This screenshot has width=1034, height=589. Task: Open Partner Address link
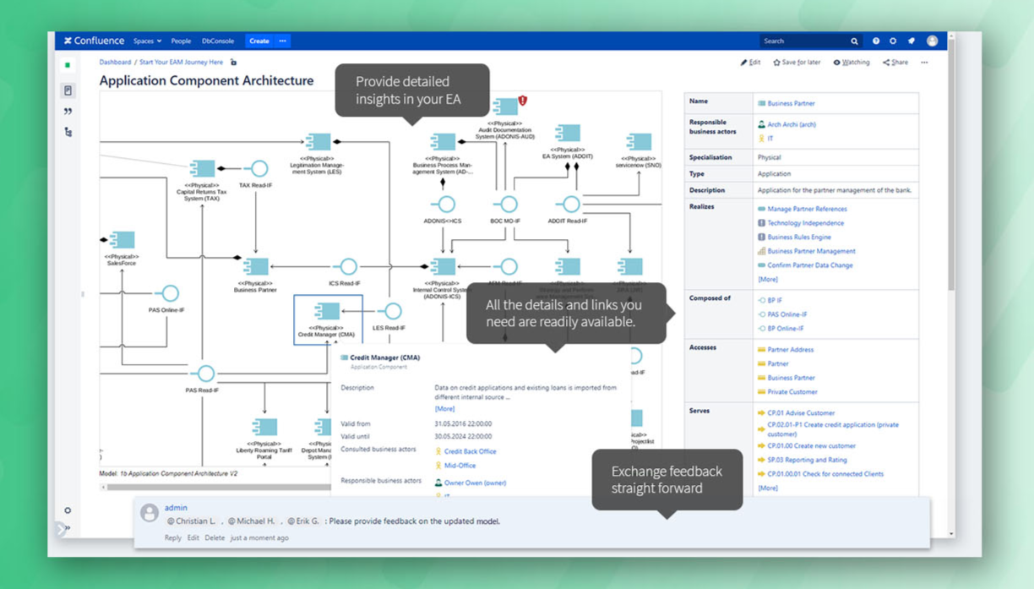791,350
